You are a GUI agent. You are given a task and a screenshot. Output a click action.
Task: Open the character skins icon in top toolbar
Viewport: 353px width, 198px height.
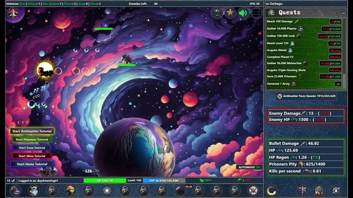coord(217,13)
